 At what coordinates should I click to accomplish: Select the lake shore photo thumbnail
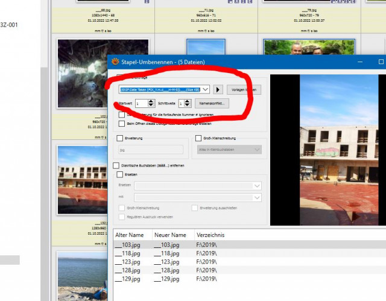click(x=82, y=276)
